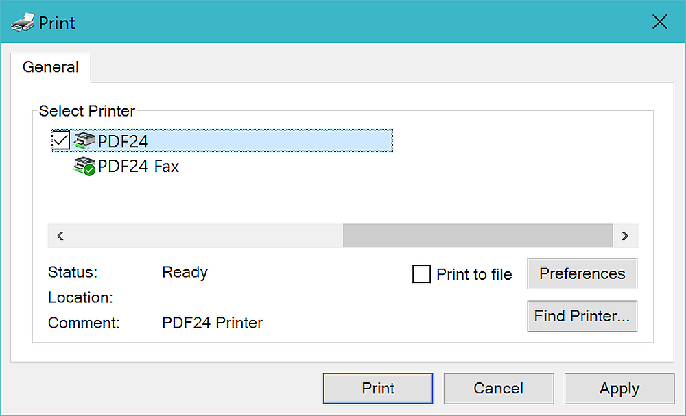This screenshot has height=416, width=686.
Task: Open printer Preferences
Action: pos(582,273)
